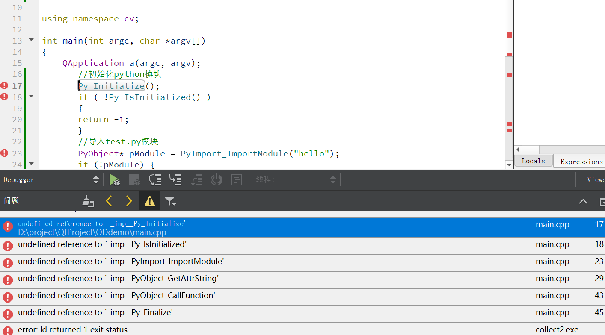Click the 'using namespace cv;' code line
This screenshot has height=335, width=605.
[90, 19]
